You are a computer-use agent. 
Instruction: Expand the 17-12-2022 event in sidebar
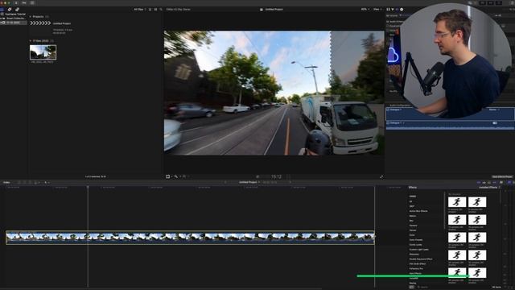pos(1,23)
